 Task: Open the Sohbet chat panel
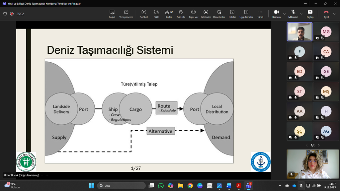coord(144,14)
